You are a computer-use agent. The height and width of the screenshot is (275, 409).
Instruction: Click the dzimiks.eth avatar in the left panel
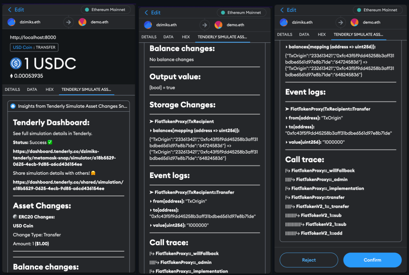coord(11,22)
